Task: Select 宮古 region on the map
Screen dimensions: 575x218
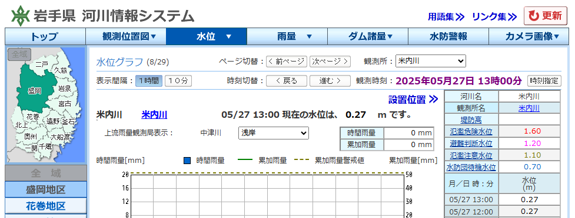Action: coord(65,104)
